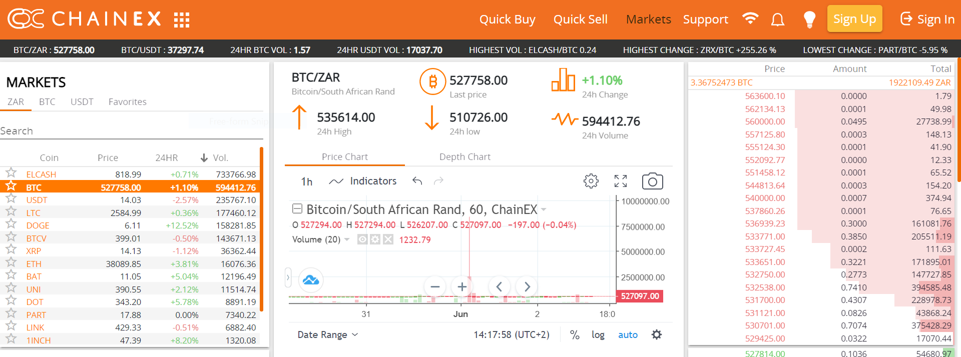
Task: Star the DOGE coin row
Action: (x=11, y=224)
